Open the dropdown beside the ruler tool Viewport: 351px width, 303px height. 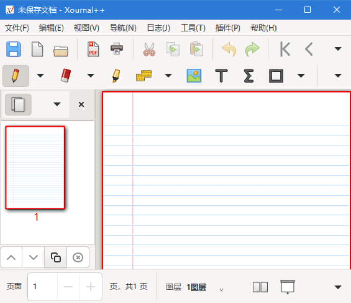[168, 76]
